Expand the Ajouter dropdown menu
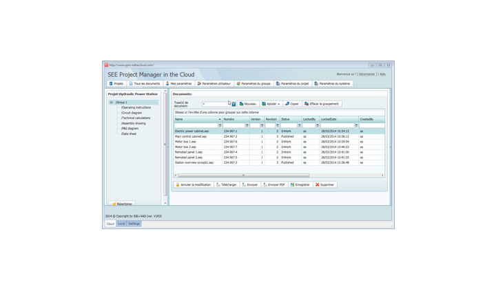 pos(279,104)
